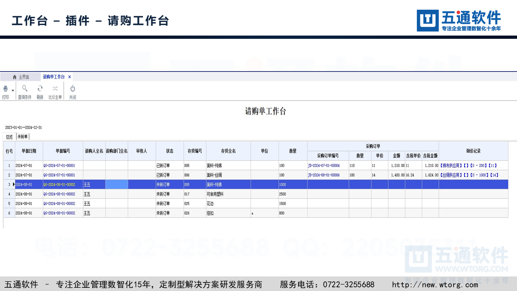Viewport: 517px width, 291px height.
Task: Click the 关闭 power icon
Action: click(72, 89)
